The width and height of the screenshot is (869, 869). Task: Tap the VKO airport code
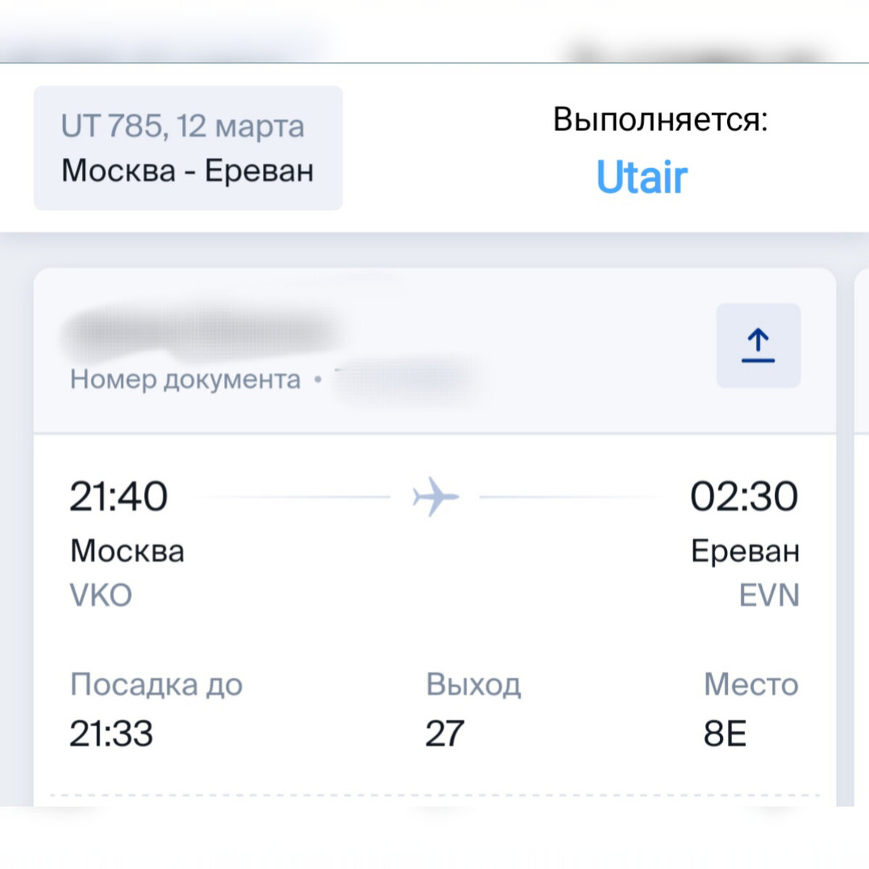coord(101,595)
